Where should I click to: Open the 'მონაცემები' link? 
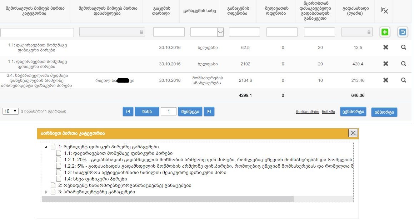(x=308, y=112)
